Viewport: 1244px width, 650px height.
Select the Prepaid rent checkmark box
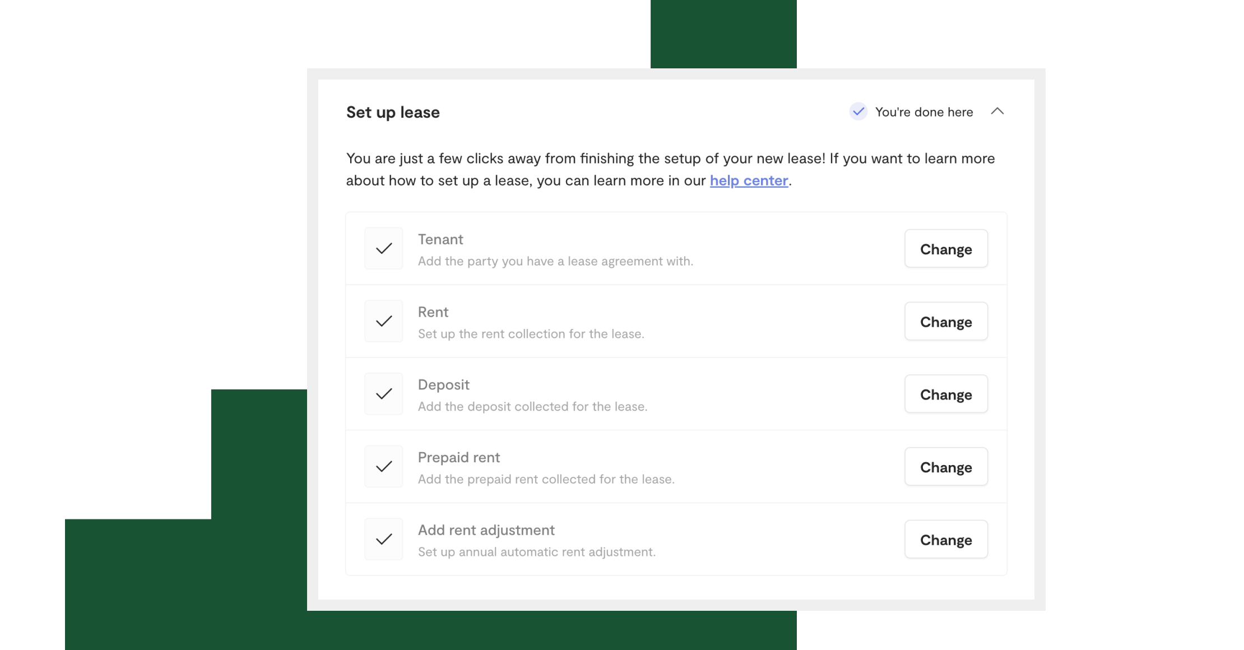pos(384,467)
